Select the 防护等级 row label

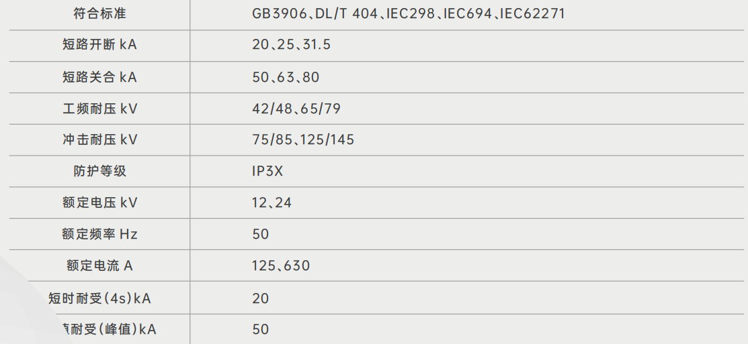(99, 171)
